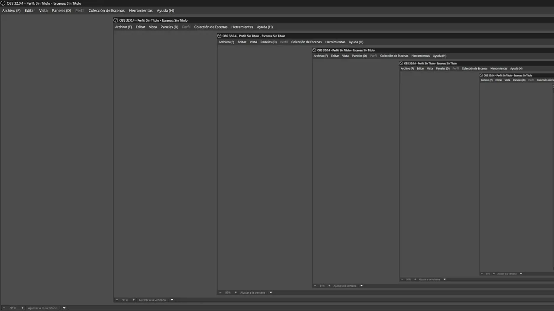Click the outermost window title text OBS 32.0.4

point(44,3)
